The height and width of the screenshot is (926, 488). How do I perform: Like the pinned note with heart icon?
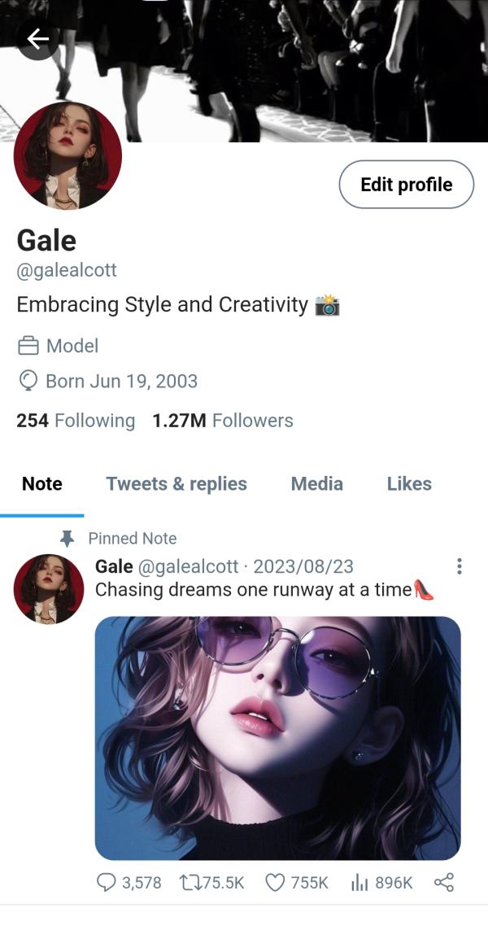277,883
